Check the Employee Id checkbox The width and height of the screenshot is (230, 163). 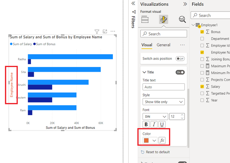click(202, 45)
